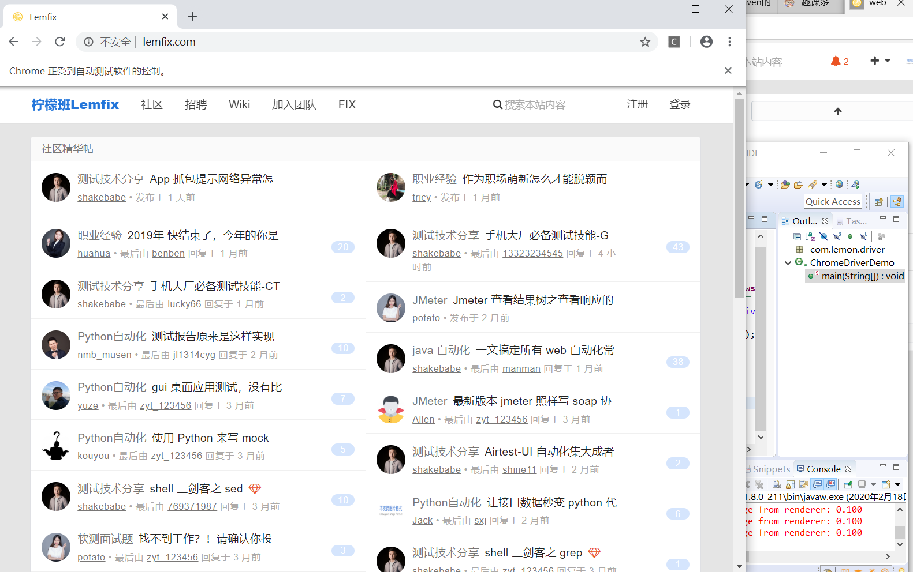
Task: Click the orange notification bell icon
Action: point(835,61)
